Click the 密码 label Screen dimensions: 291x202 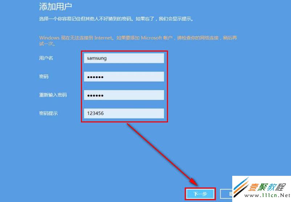44,76
